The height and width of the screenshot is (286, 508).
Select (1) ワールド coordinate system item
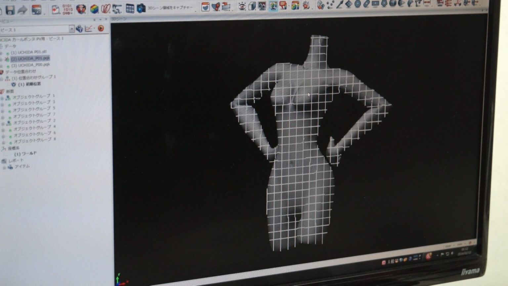pos(25,154)
